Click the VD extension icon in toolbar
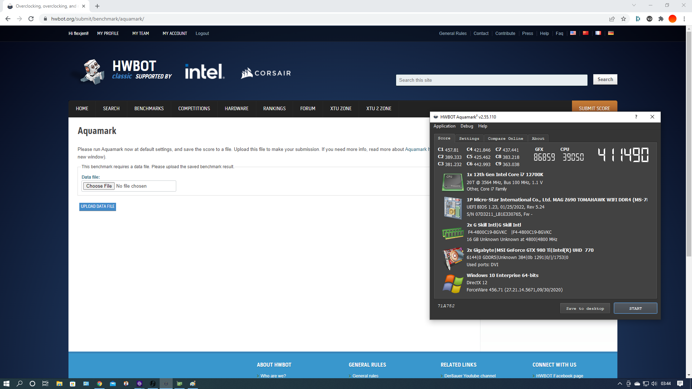Image resolution: width=692 pixels, height=389 pixels. (649, 19)
